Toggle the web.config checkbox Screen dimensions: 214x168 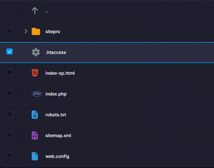[x=10, y=155]
